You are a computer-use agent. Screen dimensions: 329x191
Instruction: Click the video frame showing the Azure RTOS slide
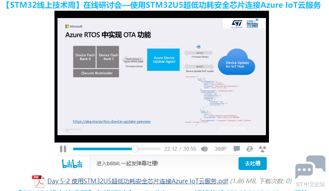click(x=162, y=76)
